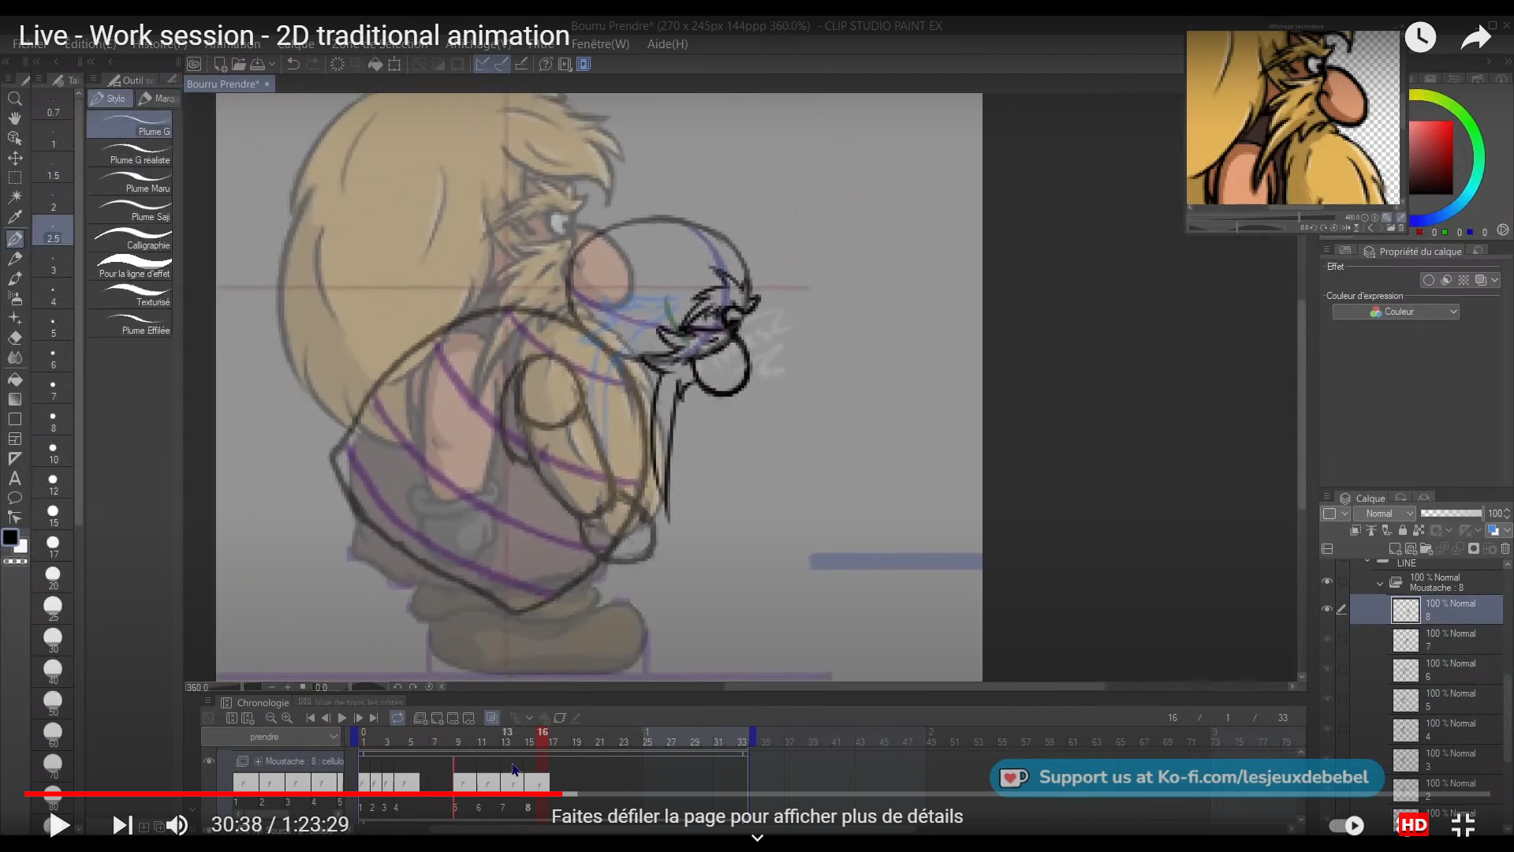Select the Auto select wand tool

[x=14, y=197]
